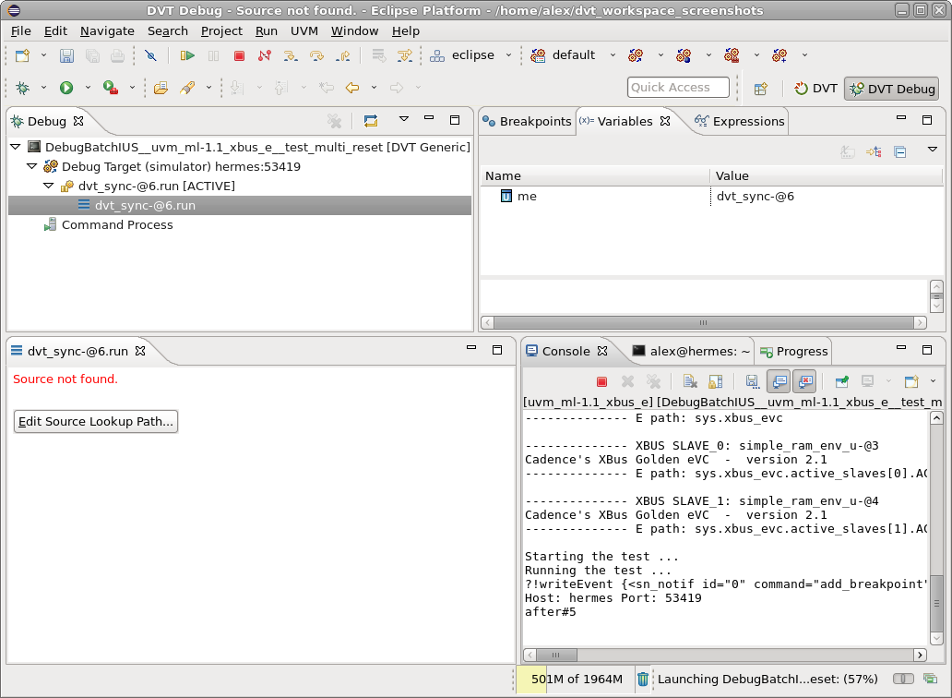Click the Terminate debug icon
Viewport: 952px width, 698px height.
click(x=239, y=55)
